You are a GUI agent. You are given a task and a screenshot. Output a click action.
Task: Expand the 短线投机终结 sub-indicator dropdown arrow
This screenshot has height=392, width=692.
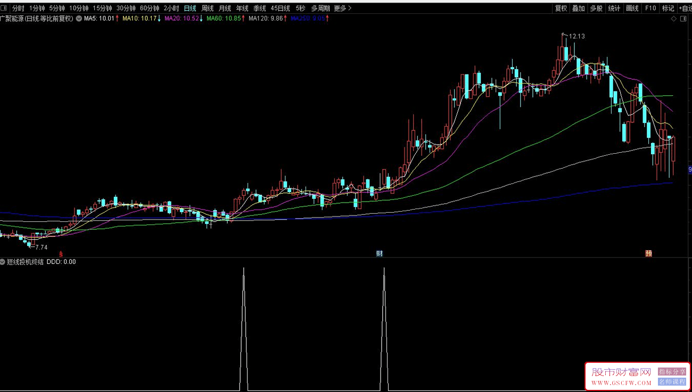(3, 262)
